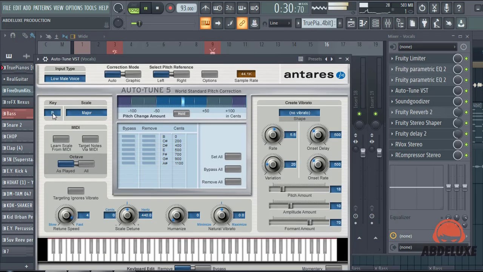Open Input Type dropdown Low Male Voice
This screenshot has width=483, height=272.
pos(65,79)
